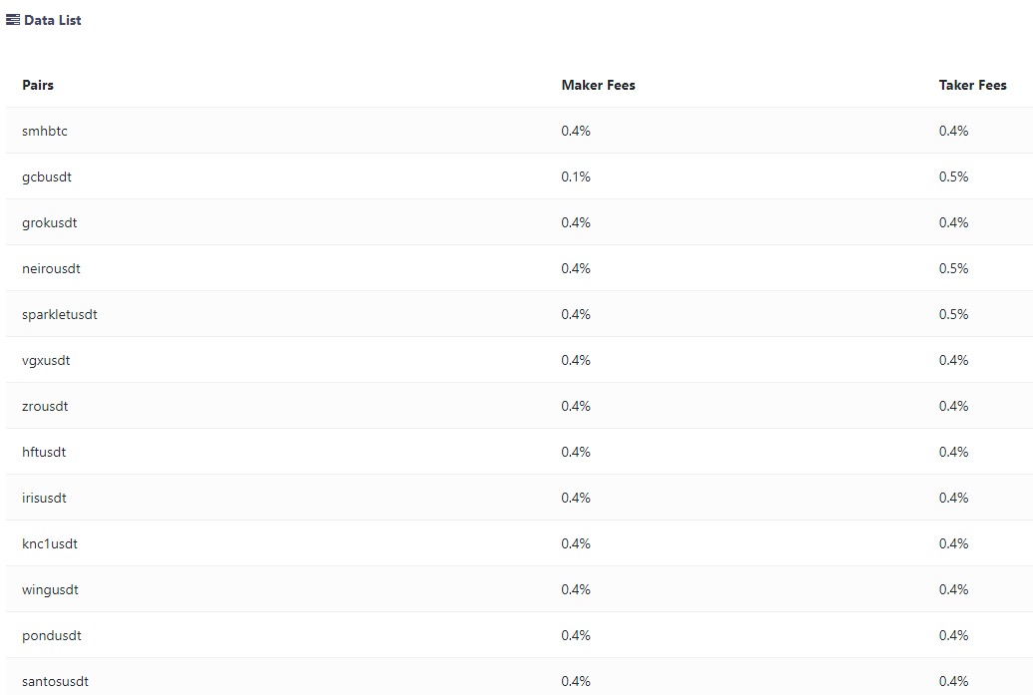Select the gcbusdt pair name
Screen dimensions: 1033x695
(47, 177)
